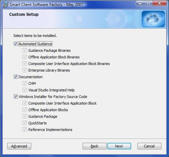Click 'Select items to be installed.' text
This screenshot has width=169, height=157.
(x=35, y=36)
